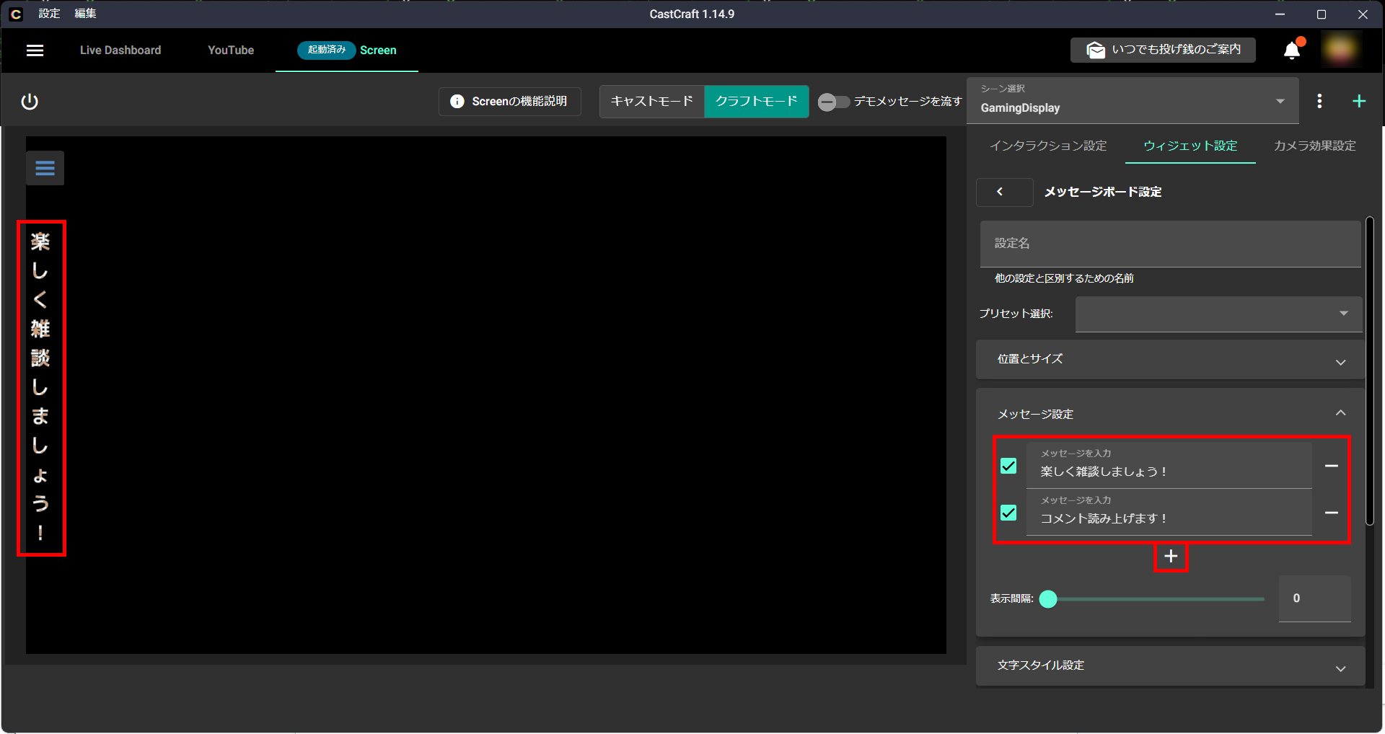The width and height of the screenshot is (1385, 734).
Task: Open the インタラクション設定 tab
Action: (1048, 146)
